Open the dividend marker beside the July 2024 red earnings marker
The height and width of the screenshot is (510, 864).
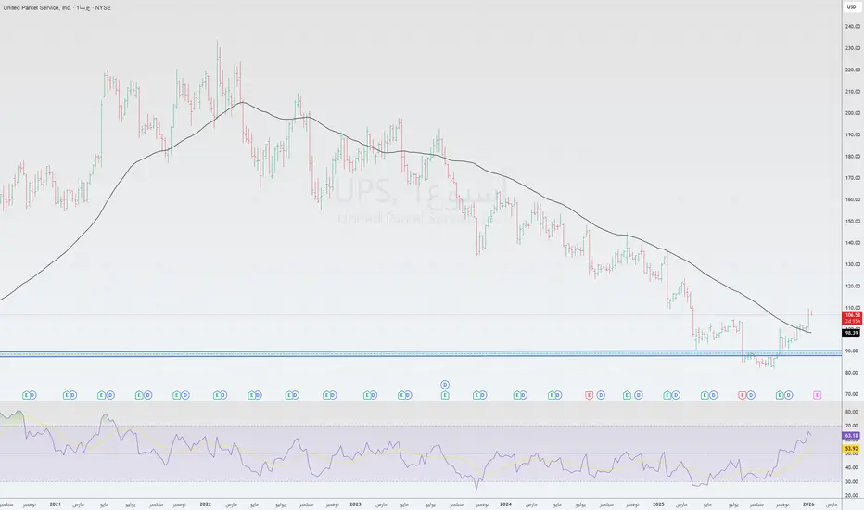pyautogui.click(x=601, y=395)
